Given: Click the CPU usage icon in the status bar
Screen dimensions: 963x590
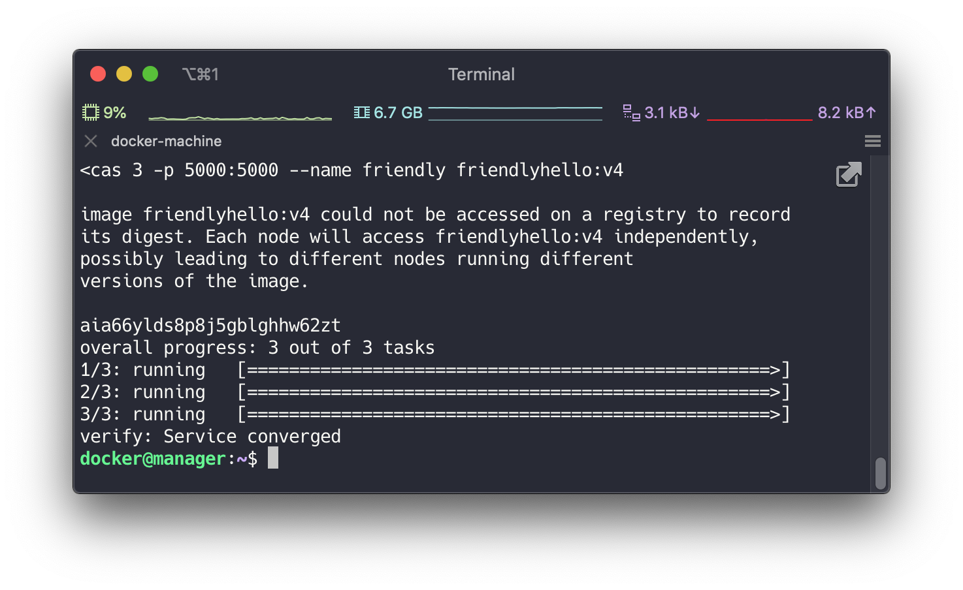Looking at the screenshot, I should (x=91, y=112).
